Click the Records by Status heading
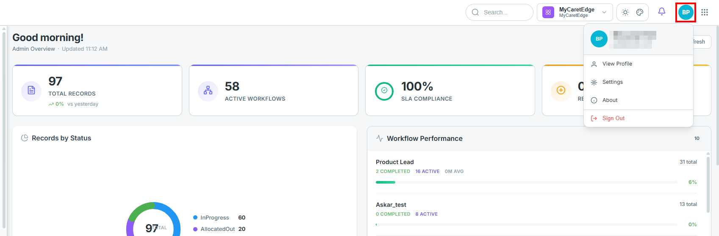This screenshot has height=236, width=719. (x=61, y=138)
